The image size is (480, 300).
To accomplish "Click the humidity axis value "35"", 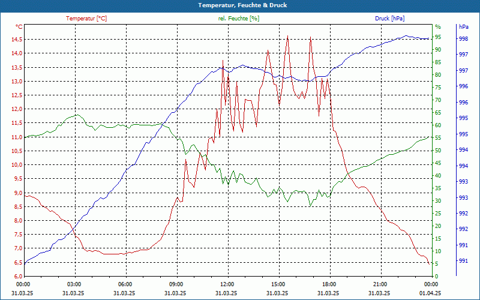I will pyautogui.click(x=438, y=188).
